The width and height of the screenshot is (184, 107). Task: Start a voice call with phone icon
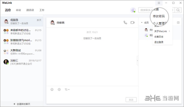pos(125,22)
